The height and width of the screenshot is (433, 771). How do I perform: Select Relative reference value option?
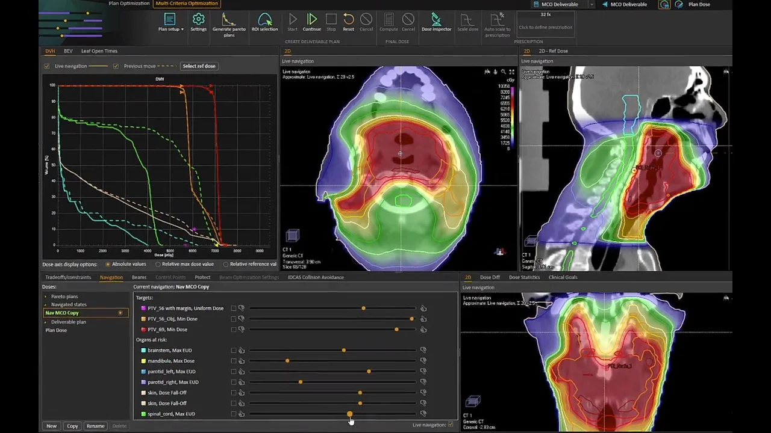[226, 265]
